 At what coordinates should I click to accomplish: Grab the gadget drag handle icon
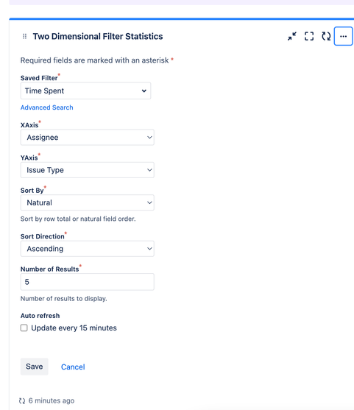pos(24,36)
